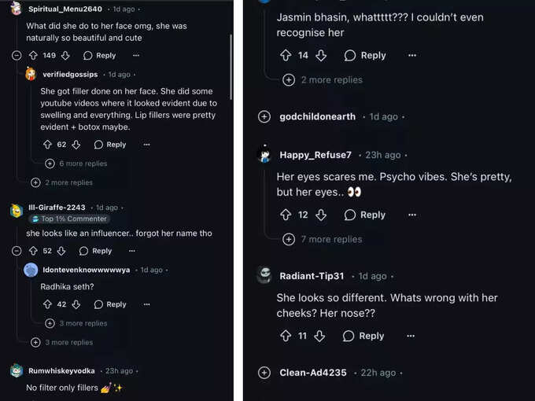Open Rumwhiskeyvodka's user profile
The image size is (535, 401).
[x=61, y=370]
